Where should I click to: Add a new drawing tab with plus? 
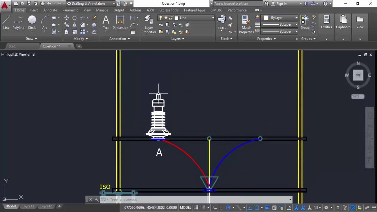[79, 46]
